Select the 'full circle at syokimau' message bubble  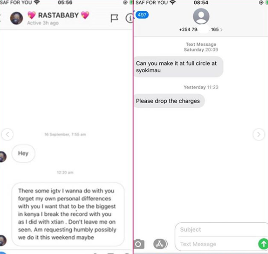coord(178,67)
